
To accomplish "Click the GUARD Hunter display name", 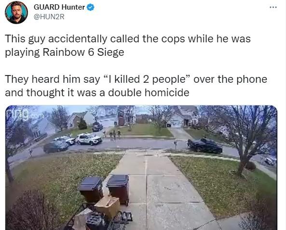I will (x=59, y=7).
